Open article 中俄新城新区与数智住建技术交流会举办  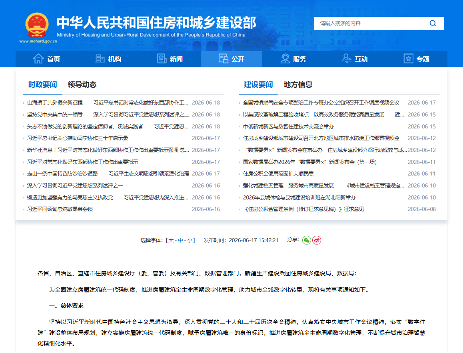pyautogui.click(x=288, y=126)
